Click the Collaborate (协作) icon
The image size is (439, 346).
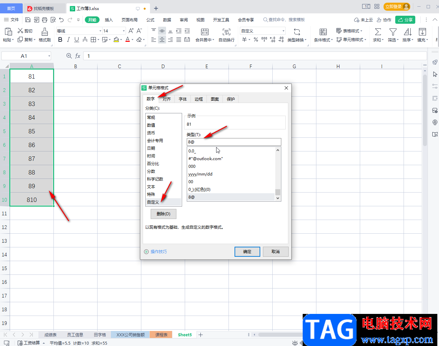point(384,20)
